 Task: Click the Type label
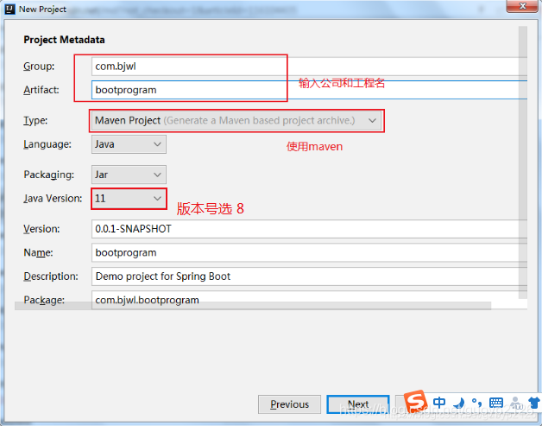(x=35, y=120)
